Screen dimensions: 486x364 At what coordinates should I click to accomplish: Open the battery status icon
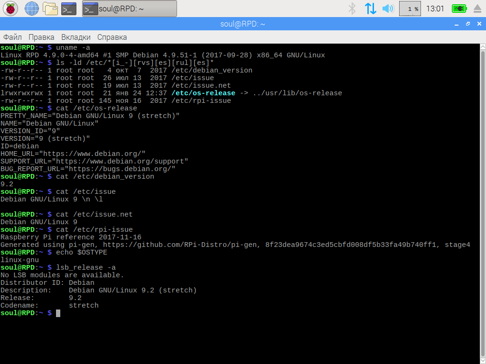[x=459, y=9]
